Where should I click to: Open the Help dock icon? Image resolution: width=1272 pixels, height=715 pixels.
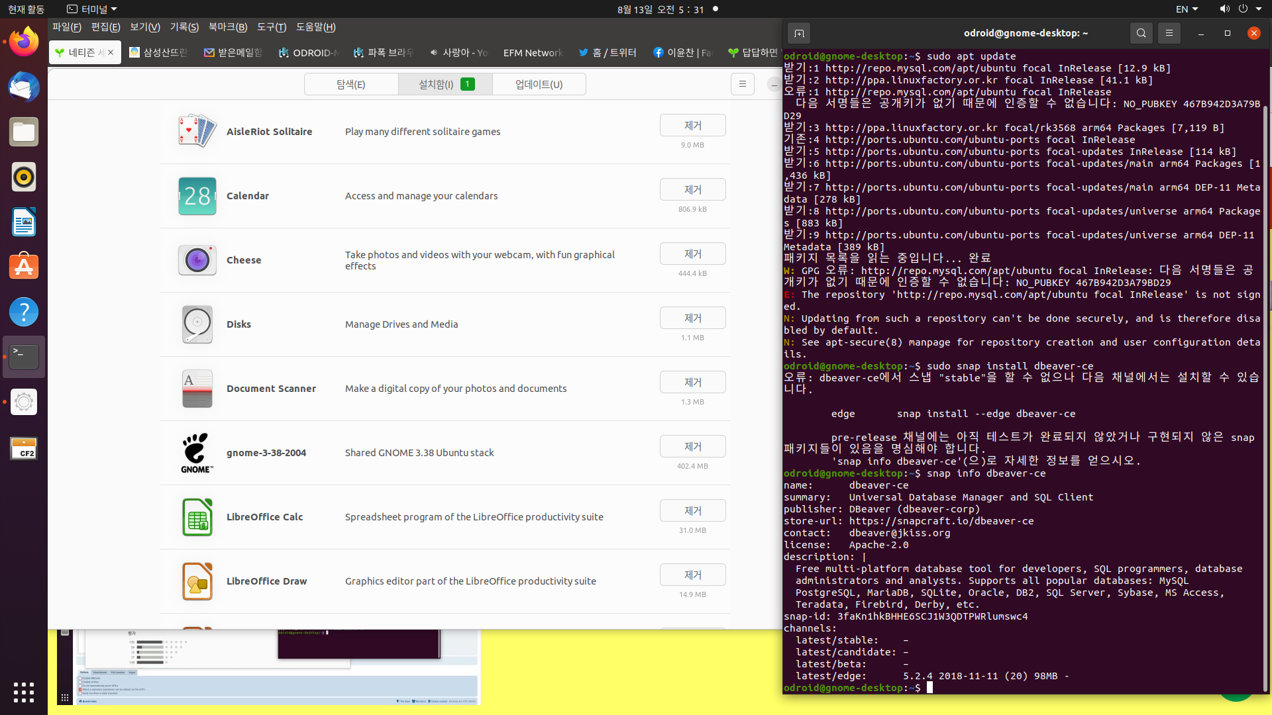click(x=24, y=312)
